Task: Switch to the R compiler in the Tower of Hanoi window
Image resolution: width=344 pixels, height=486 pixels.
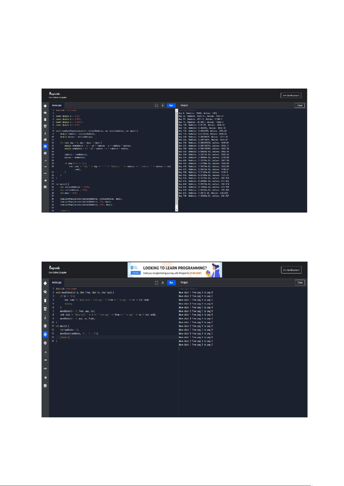Action: pyautogui.click(x=45, y=292)
